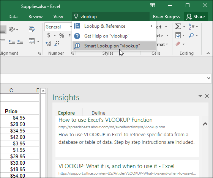
Task: Click the Wrap Text icon
Action: pos(32,30)
